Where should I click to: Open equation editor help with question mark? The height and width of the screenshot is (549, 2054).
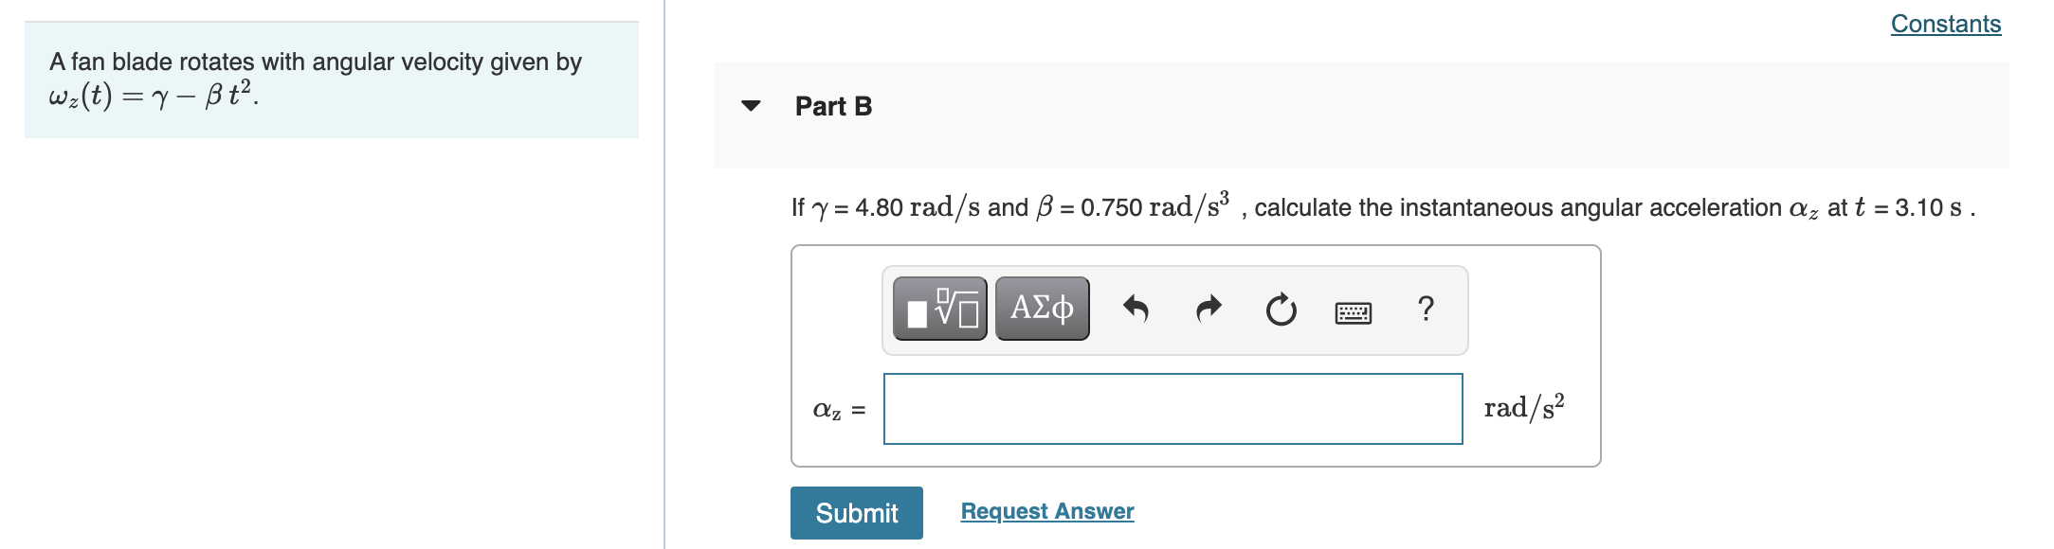tap(1427, 307)
